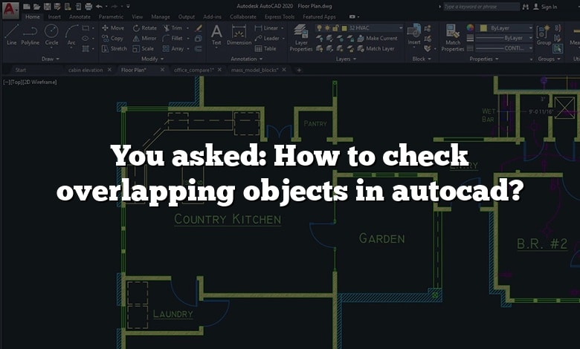The height and width of the screenshot is (349, 580).
Task: Click the Save icon in quick access toolbar
Action: click(47, 6)
